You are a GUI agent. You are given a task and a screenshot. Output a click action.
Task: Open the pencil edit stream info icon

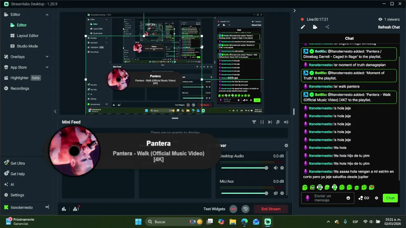point(303,27)
